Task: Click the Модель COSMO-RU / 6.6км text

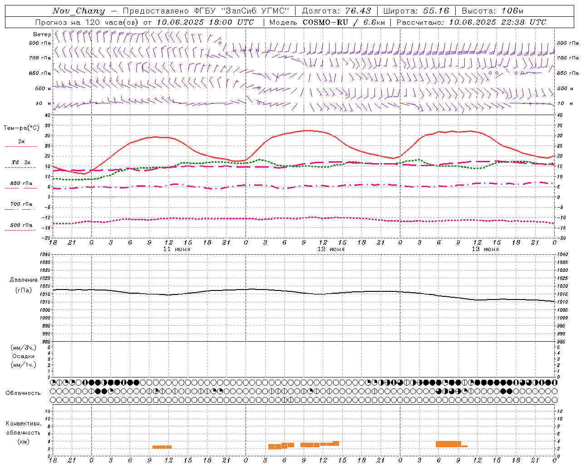Action: click(x=327, y=22)
